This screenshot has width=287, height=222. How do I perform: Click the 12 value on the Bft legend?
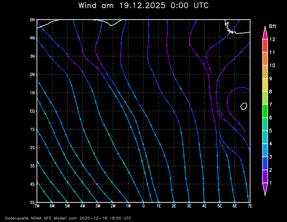[x=272, y=39]
